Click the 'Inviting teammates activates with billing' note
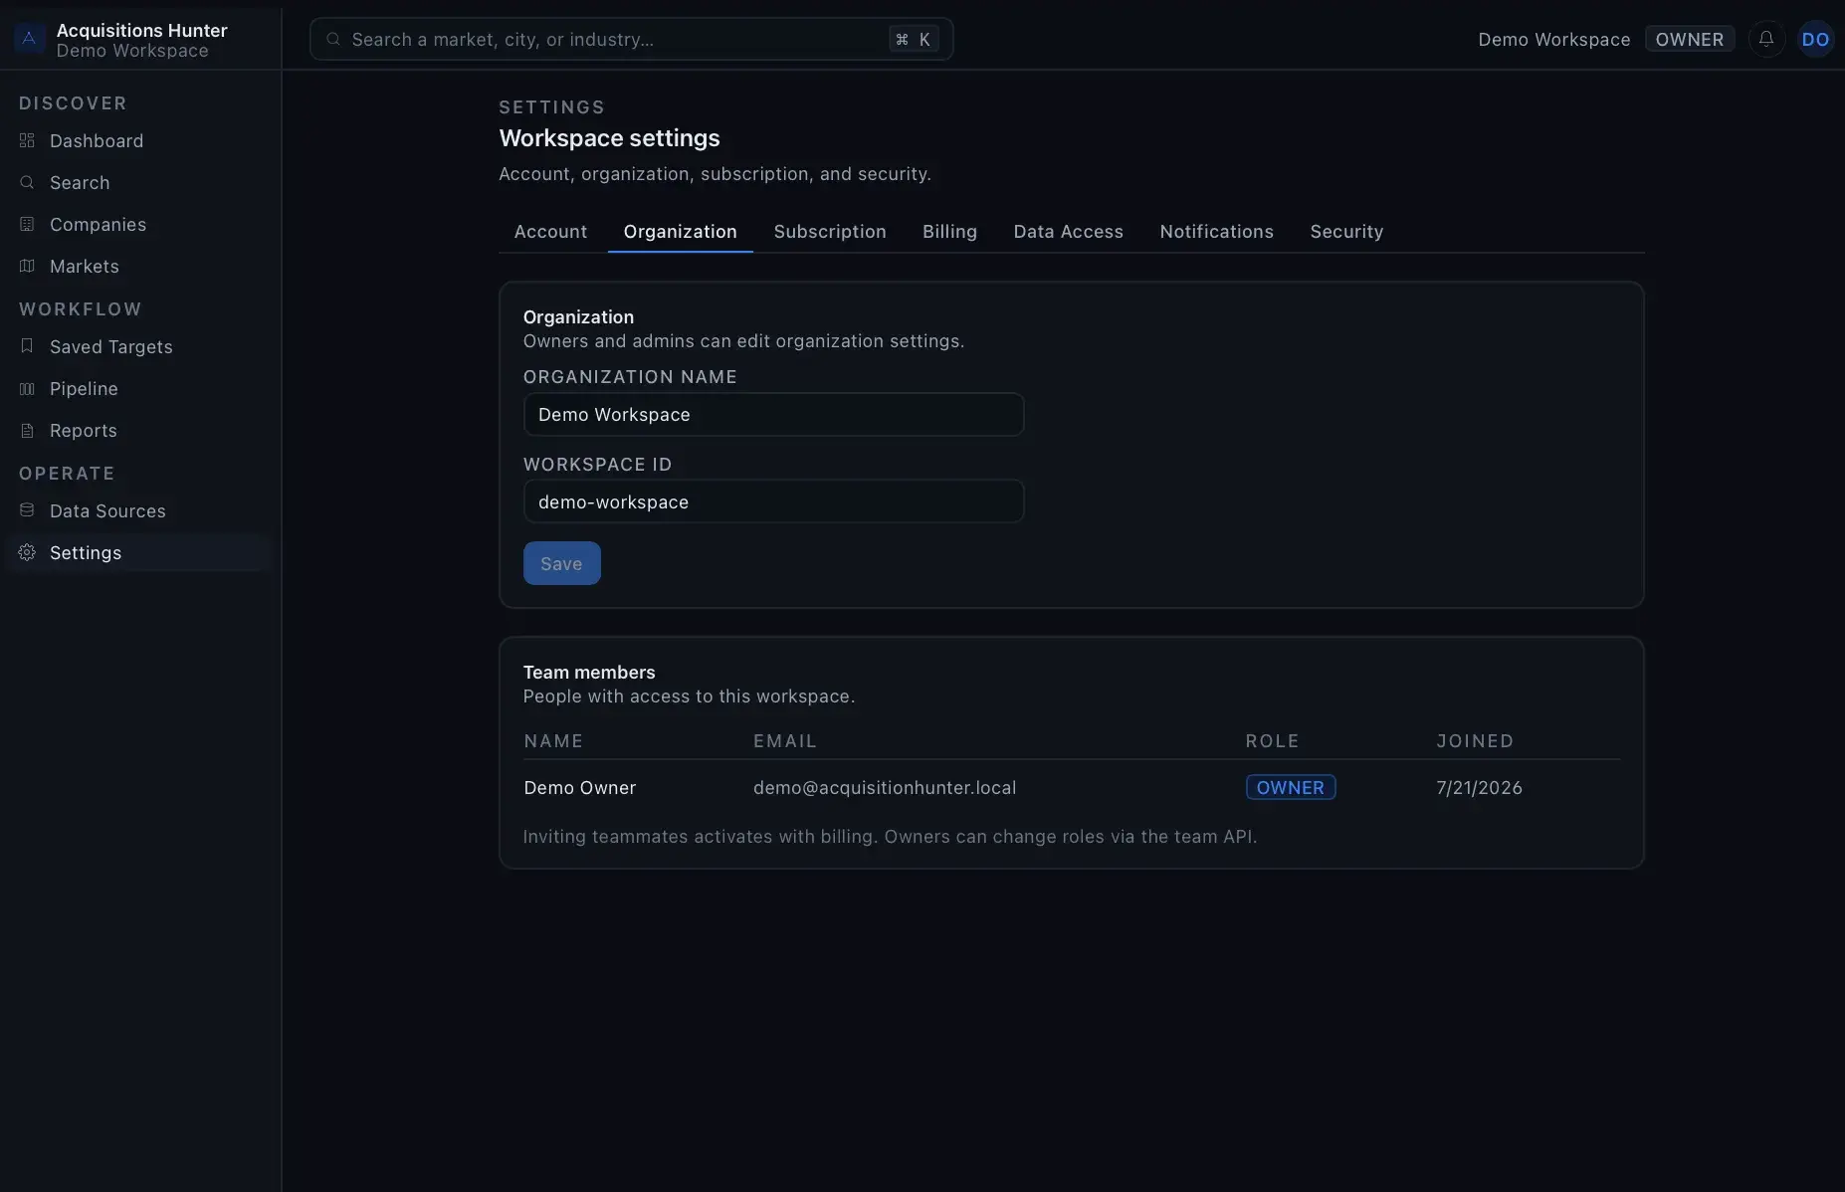Viewport: 1845px width, 1192px height. click(x=890, y=836)
